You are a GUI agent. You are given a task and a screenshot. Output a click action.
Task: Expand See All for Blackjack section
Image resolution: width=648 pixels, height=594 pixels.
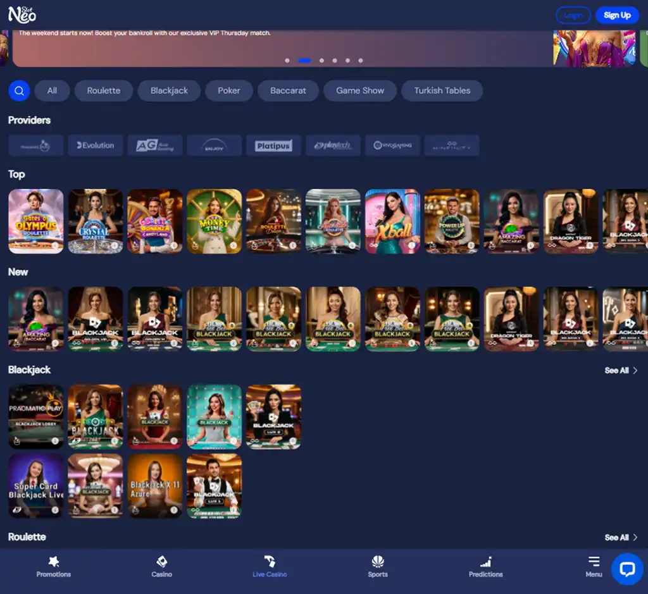pos(621,371)
